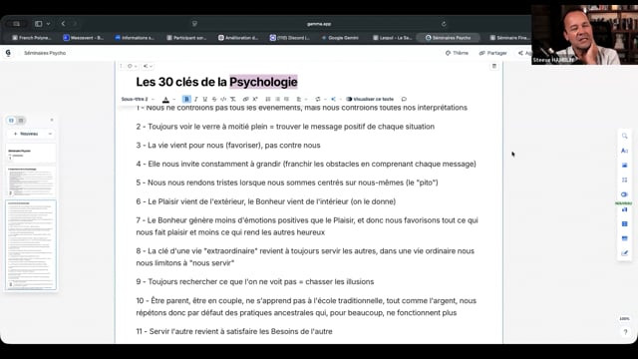The image size is (638, 359).
Task: Open forms and buttons icon above the pencil icon
Action: 625,238
